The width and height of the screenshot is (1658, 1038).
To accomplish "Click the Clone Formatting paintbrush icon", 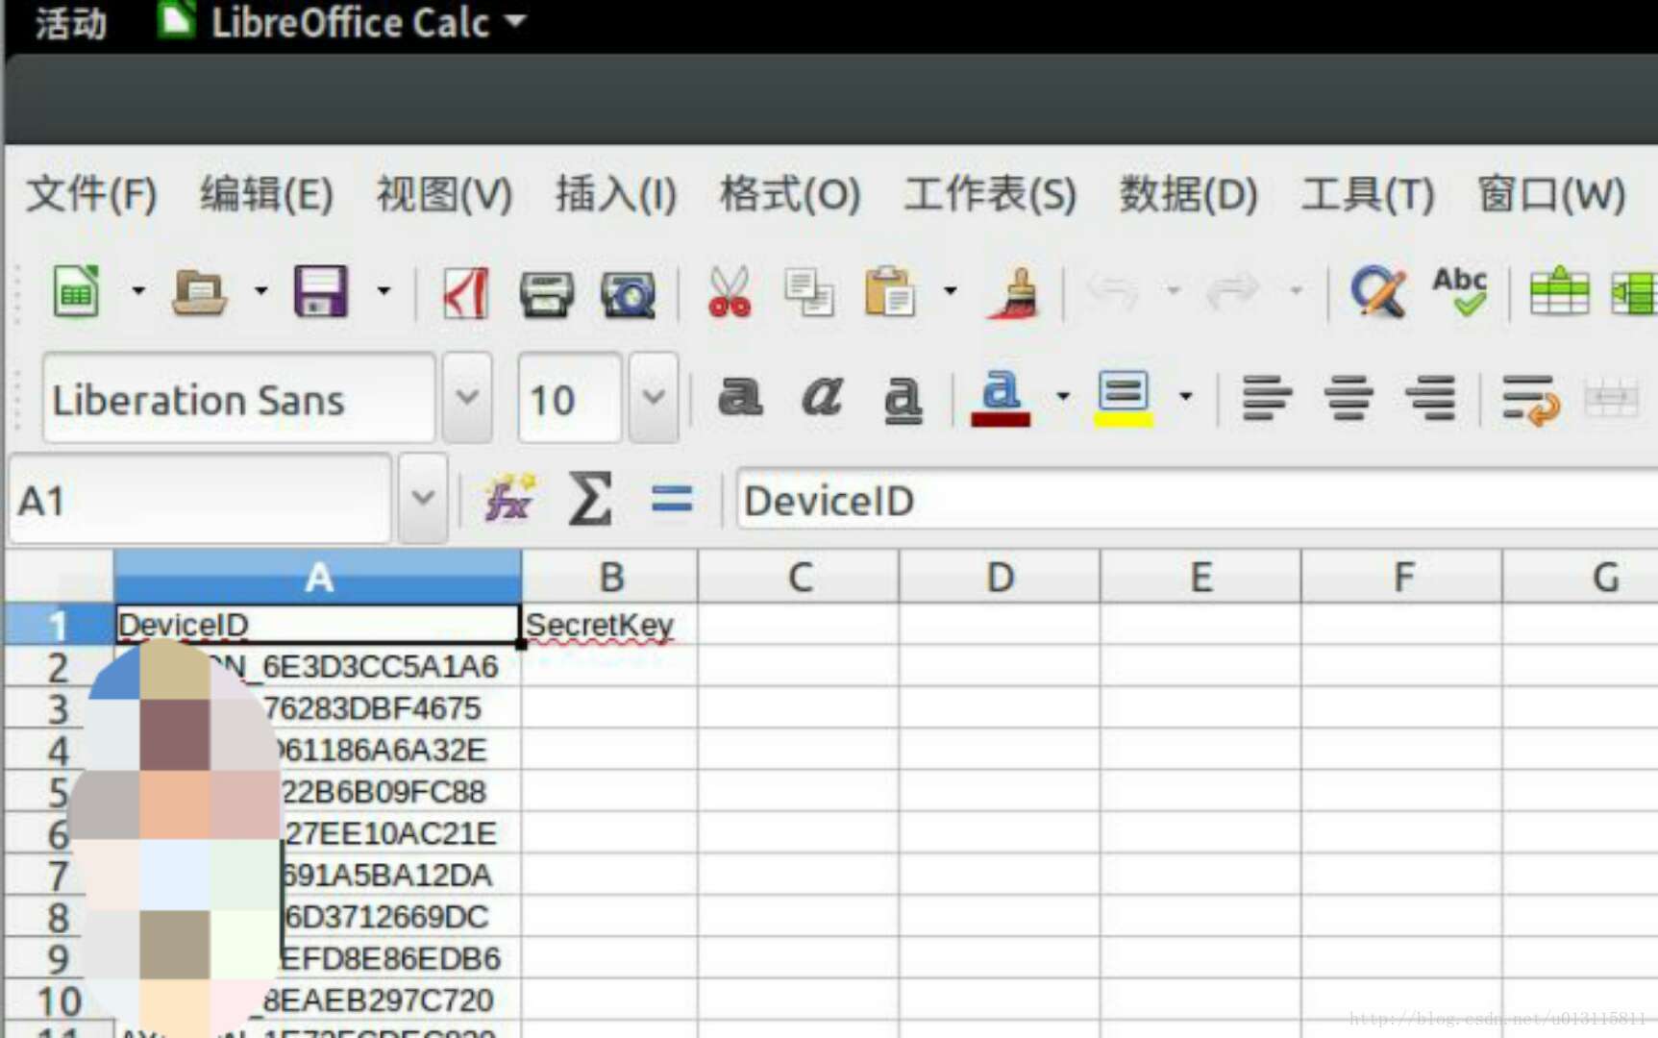I will point(1016,292).
